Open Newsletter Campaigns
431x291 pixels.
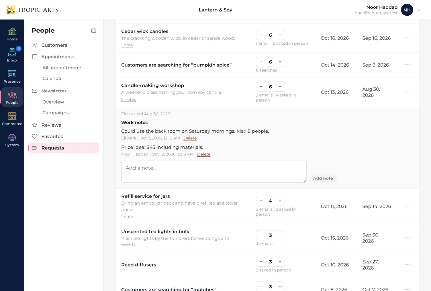tap(56, 113)
